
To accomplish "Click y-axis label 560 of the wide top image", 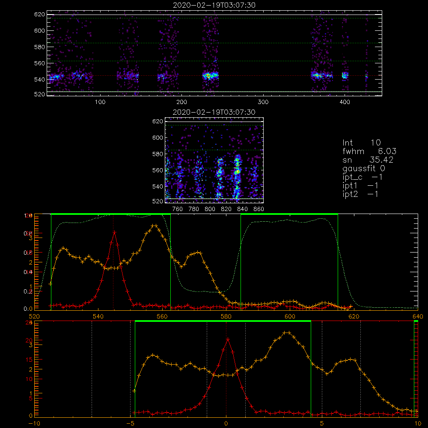I will point(39,63).
